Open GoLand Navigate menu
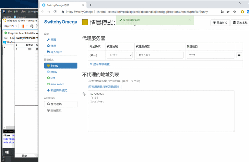 point(33,12)
